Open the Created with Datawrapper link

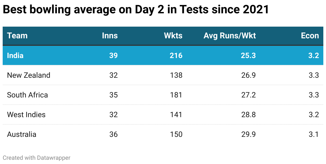[x=37, y=158]
